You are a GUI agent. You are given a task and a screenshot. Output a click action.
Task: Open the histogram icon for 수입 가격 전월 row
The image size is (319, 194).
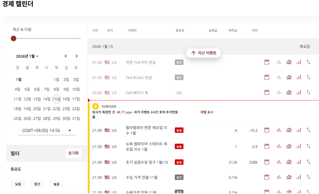pyautogui.click(x=279, y=177)
